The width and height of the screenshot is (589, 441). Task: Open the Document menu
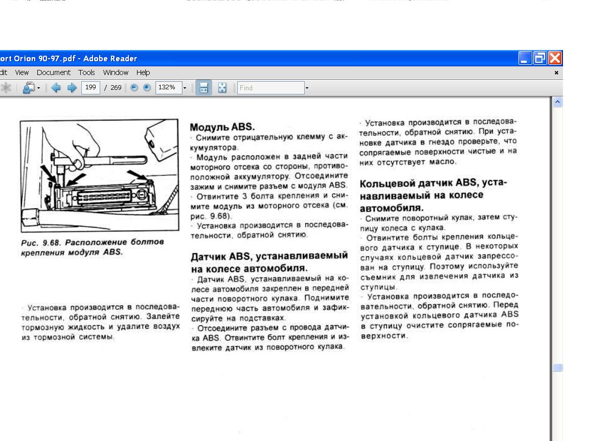(x=53, y=72)
